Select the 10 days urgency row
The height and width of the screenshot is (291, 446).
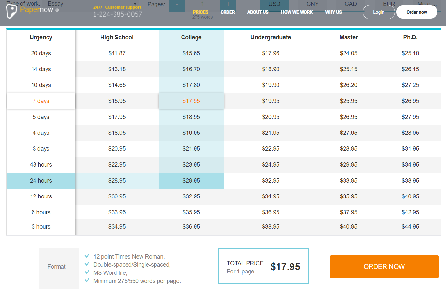[x=41, y=85]
